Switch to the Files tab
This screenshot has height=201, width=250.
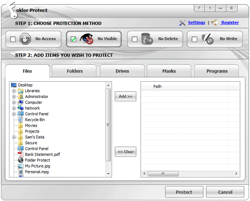27,71
